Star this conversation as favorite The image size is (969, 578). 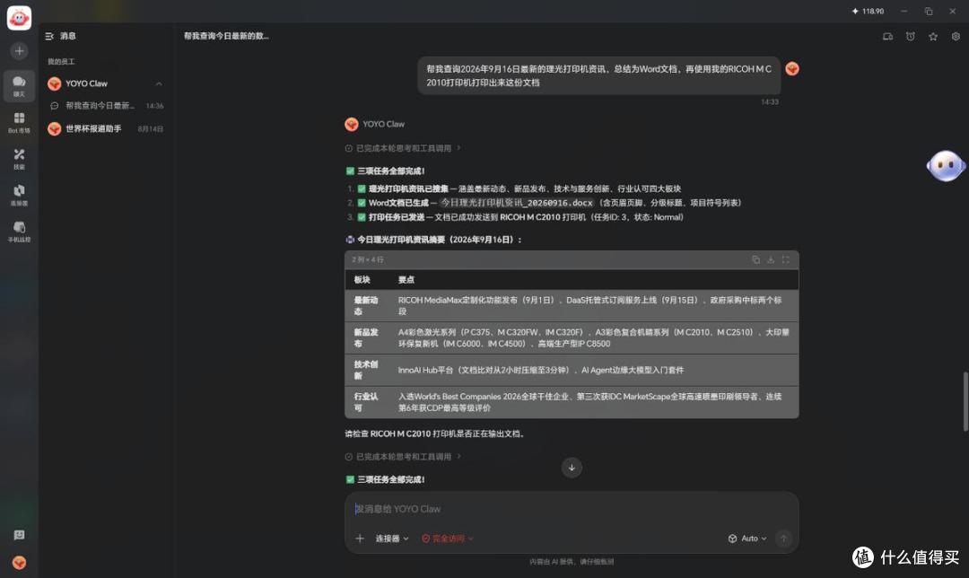click(933, 37)
